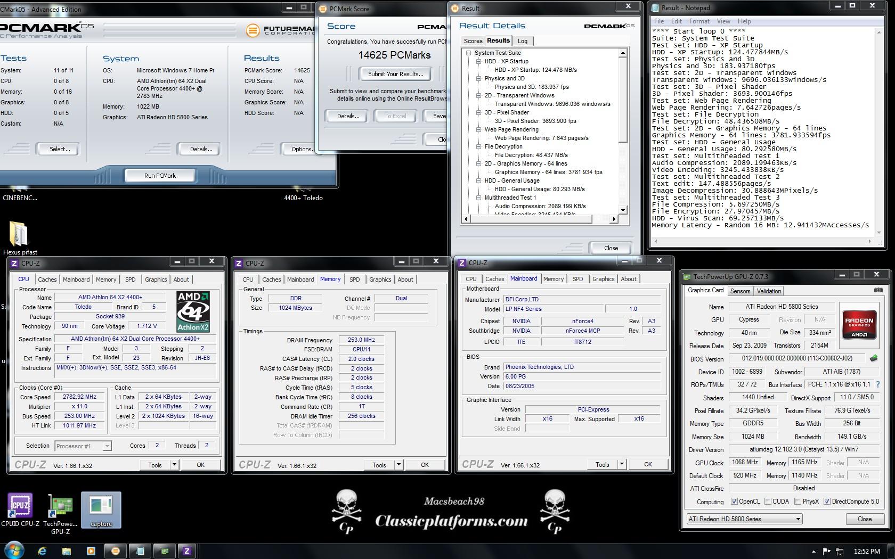Collapse the File Decryption tree node
895x559 pixels.
[479, 146]
